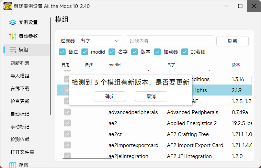Open 导入模组 in the sidebar

20,76
